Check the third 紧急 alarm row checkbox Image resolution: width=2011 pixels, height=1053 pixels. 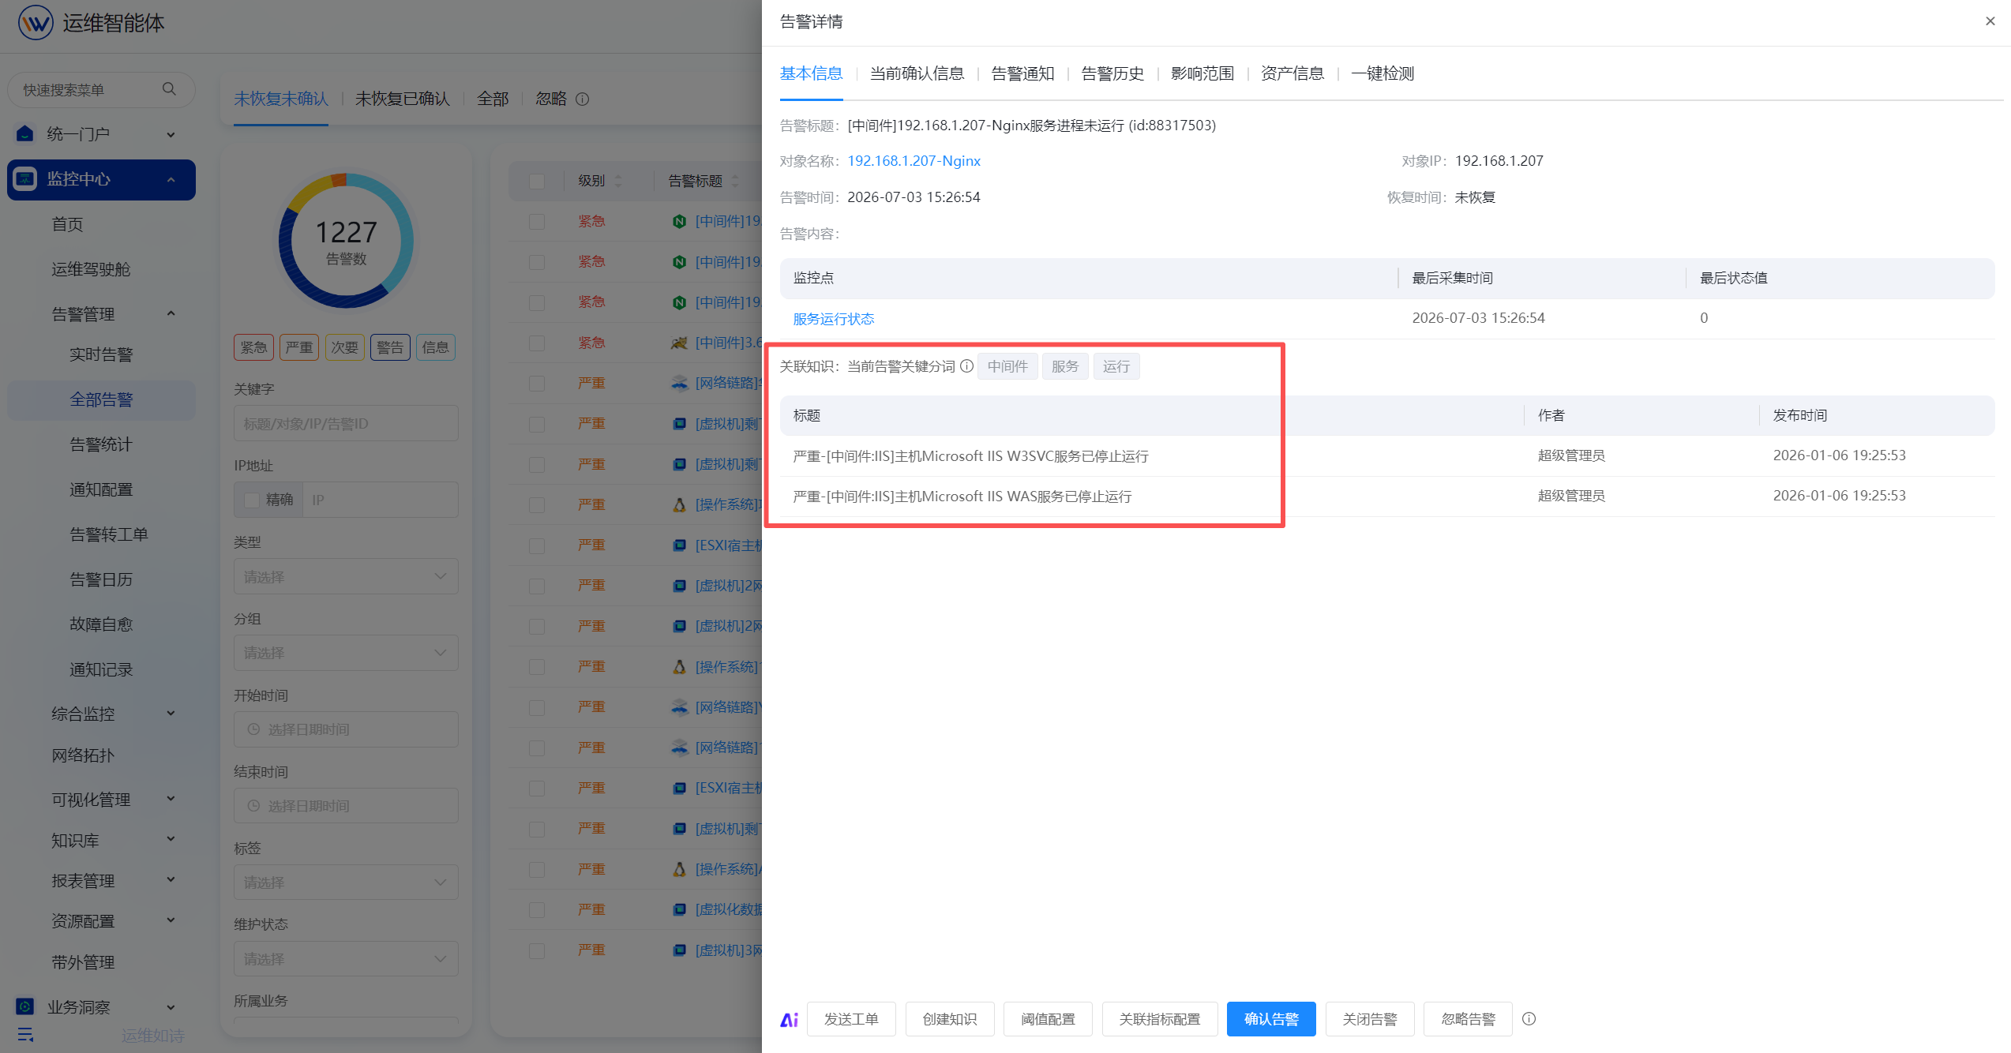click(537, 302)
